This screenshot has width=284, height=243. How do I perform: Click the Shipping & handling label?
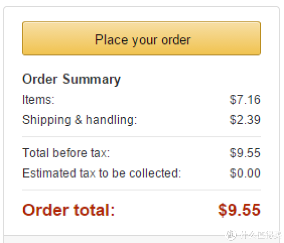80,120
